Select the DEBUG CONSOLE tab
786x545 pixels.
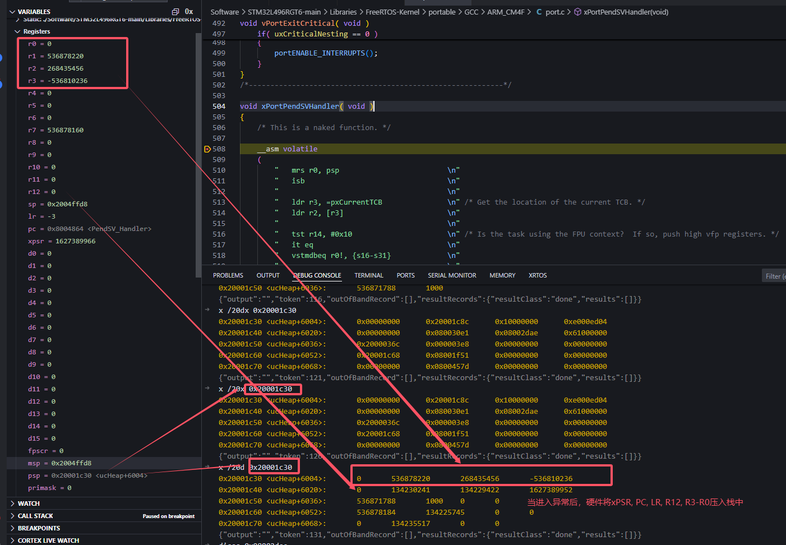[317, 275]
